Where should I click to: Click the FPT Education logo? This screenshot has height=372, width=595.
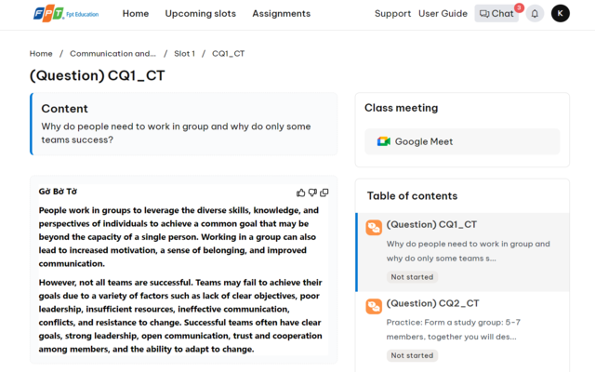click(66, 14)
